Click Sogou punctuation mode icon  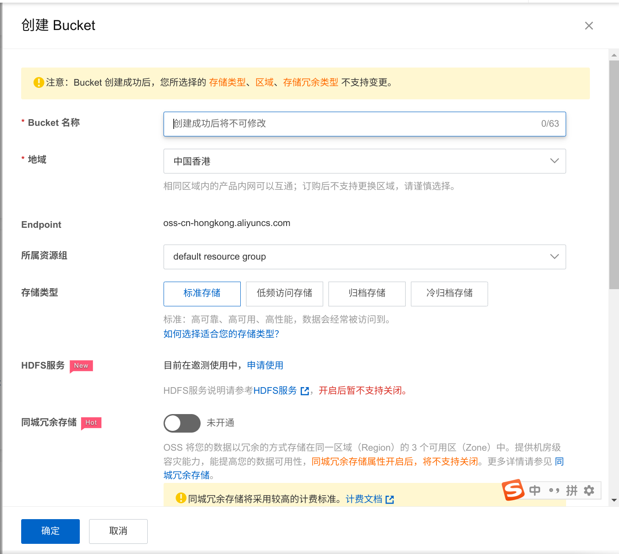(x=554, y=490)
